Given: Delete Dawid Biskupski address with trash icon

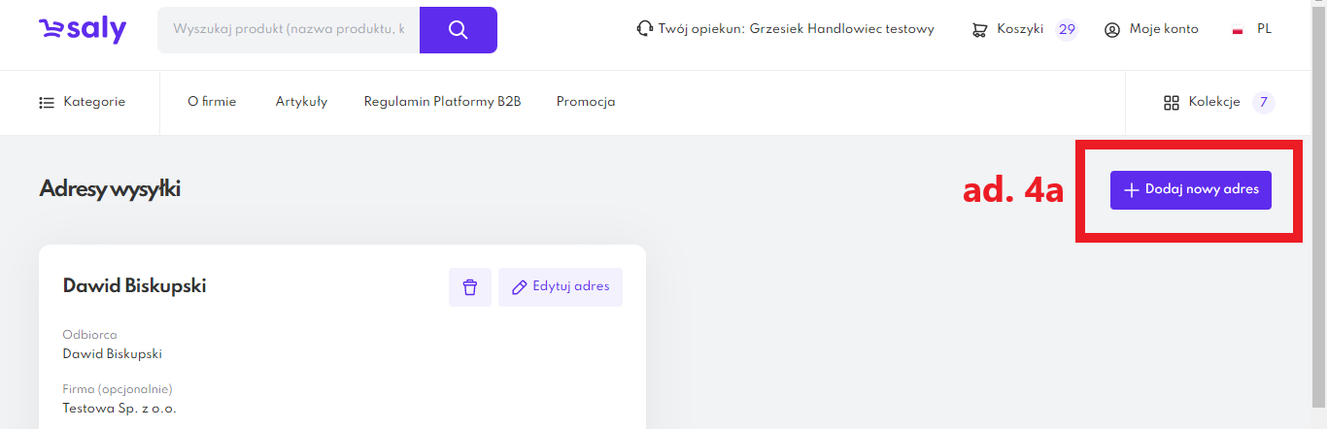Looking at the screenshot, I should coord(470,287).
